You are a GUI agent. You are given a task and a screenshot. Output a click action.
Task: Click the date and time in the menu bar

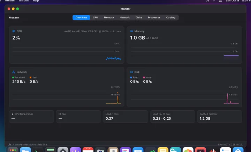click(238, 1)
